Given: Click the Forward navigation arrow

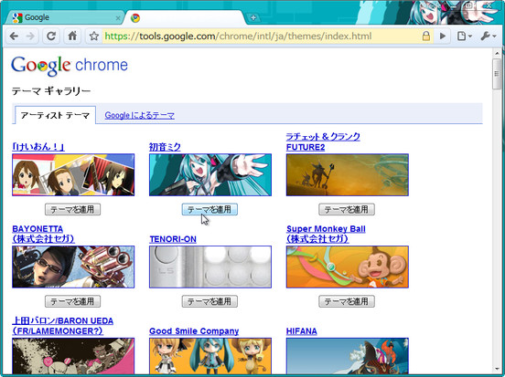Looking at the screenshot, I should pos(30,36).
